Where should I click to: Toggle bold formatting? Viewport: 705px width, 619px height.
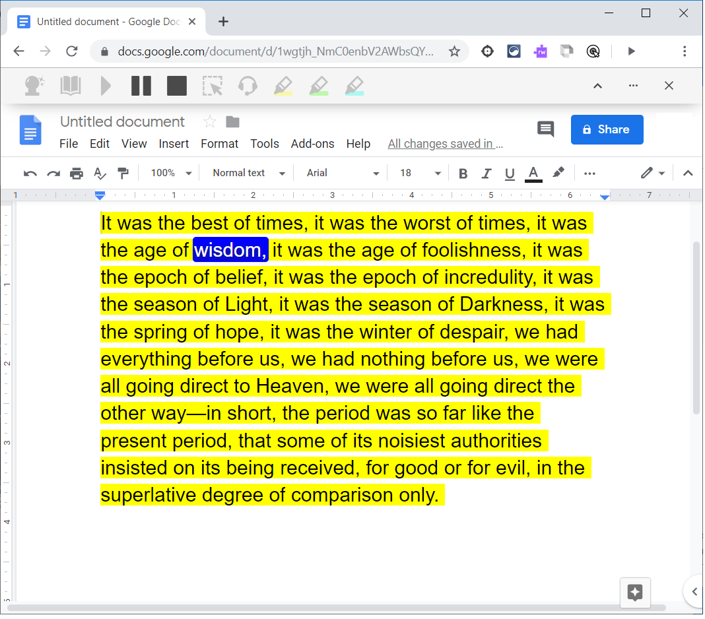click(x=463, y=173)
